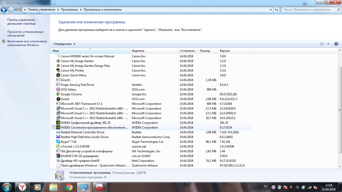Open Chrome from the taskbar

(69, 187)
